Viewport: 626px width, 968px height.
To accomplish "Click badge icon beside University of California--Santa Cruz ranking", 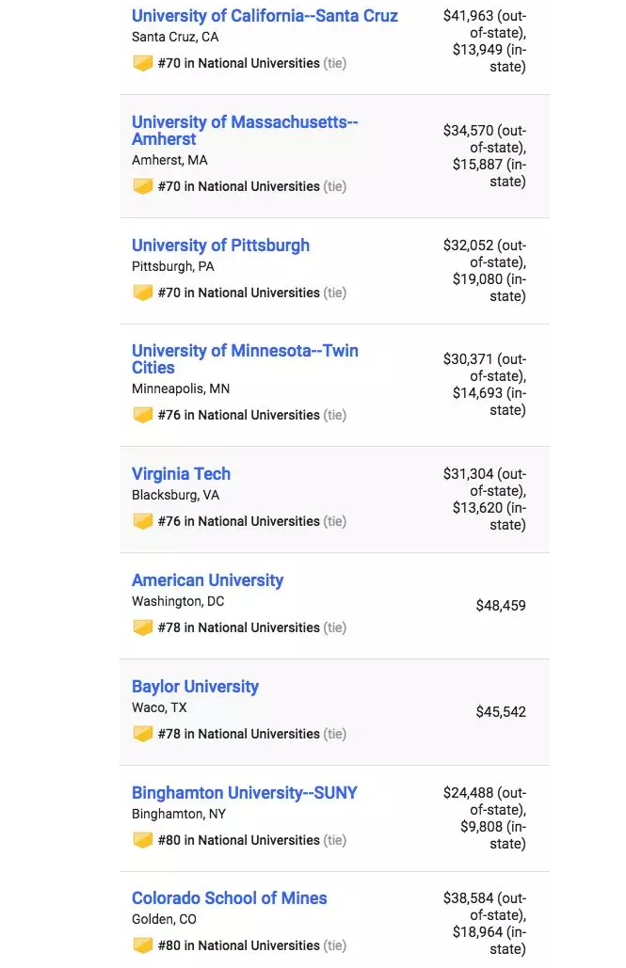I will point(142,63).
